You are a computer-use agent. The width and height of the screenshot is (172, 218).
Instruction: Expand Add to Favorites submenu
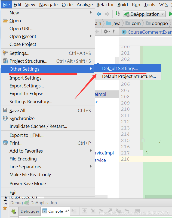(48, 151)
